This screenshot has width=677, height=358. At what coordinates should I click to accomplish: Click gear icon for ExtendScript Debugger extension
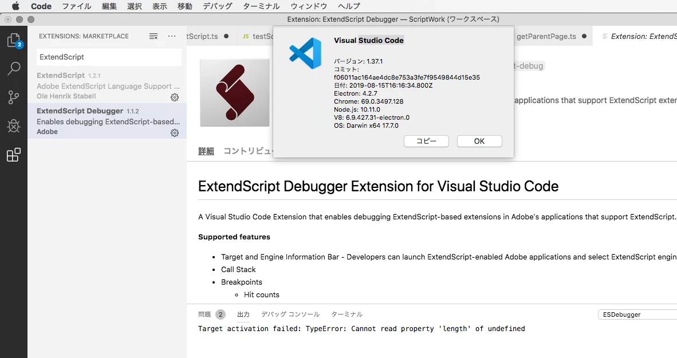point(175,132)
